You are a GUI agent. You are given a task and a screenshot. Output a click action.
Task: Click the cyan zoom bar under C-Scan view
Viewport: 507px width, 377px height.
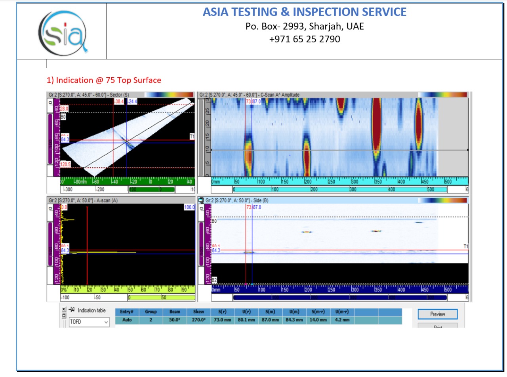340,190
